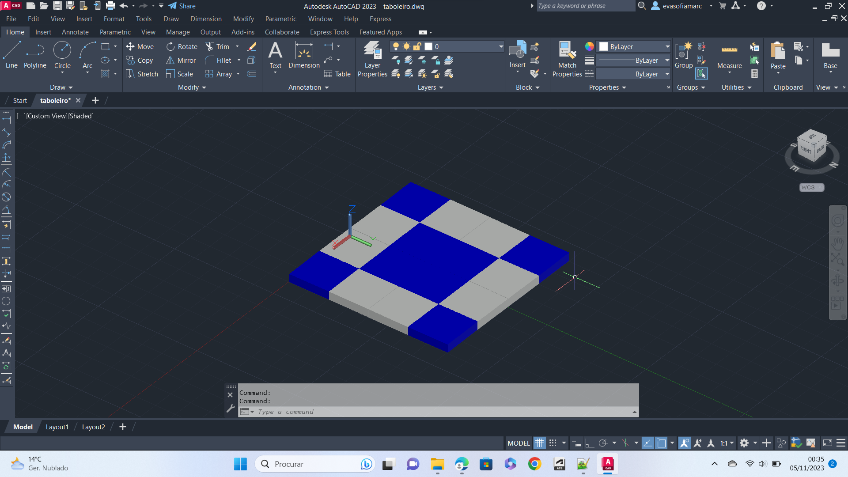Open the object color wheel
This screenshot has height=477, width=848.
tap(590, 46)
